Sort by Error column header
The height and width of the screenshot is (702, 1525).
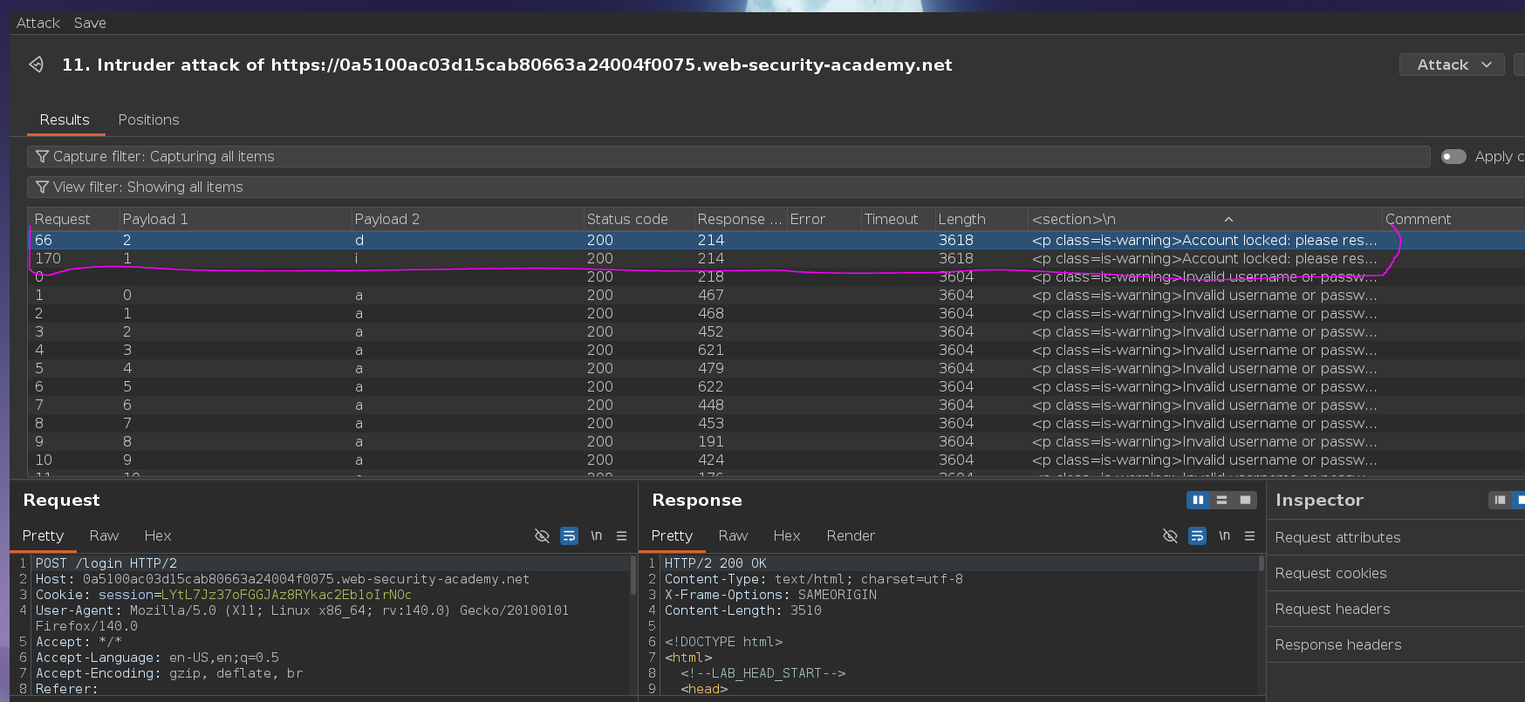(x=822, y=219)
